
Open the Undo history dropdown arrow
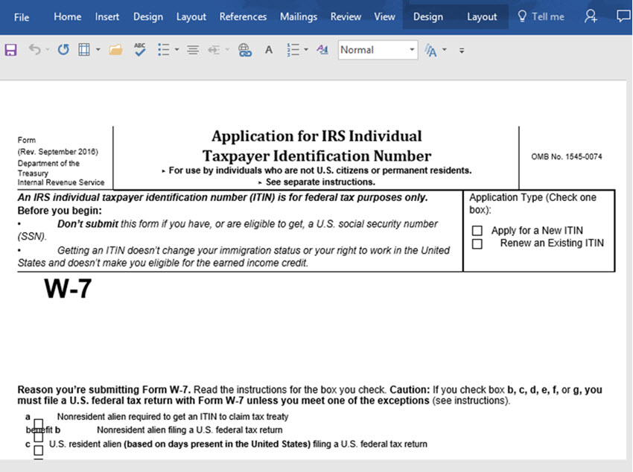(x=47, y=50)
